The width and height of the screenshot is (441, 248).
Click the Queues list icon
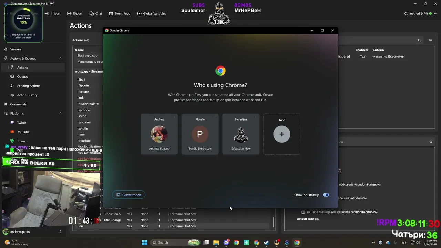click(x=12, y=77)
